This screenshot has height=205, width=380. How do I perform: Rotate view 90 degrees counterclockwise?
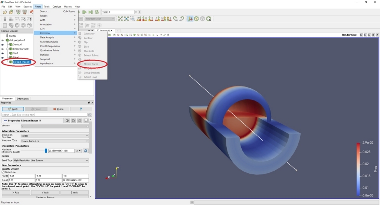(x=181, y=19)
